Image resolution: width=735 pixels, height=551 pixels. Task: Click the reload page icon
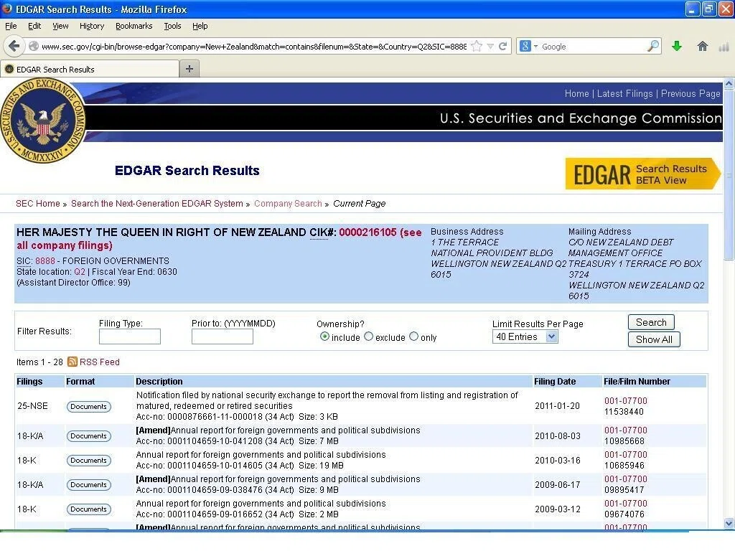point(502,46)
